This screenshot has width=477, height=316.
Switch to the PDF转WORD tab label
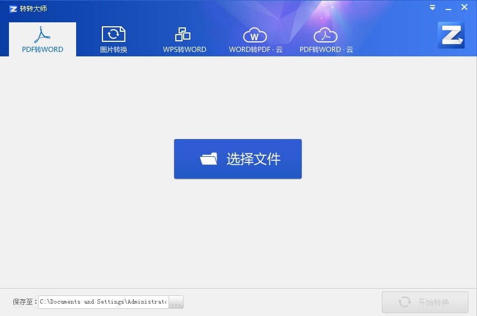click(x=43, y=50)
